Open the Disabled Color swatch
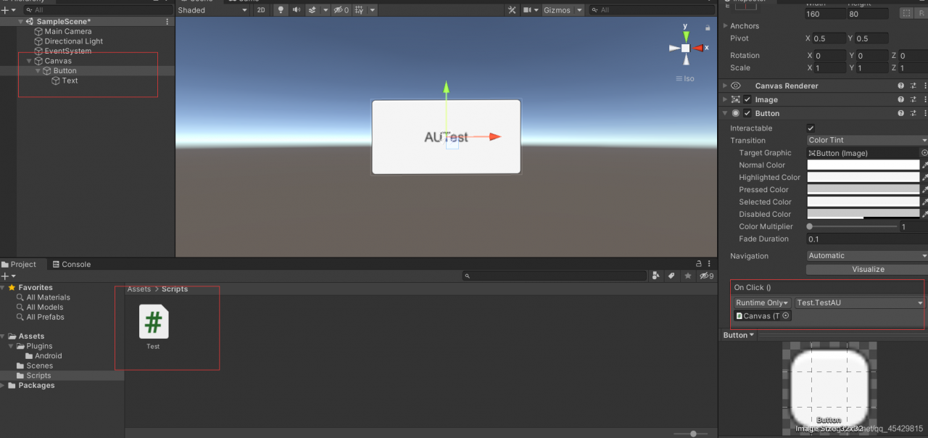The width and height of the screenshot is (928, 438). (x=863, y=215)
